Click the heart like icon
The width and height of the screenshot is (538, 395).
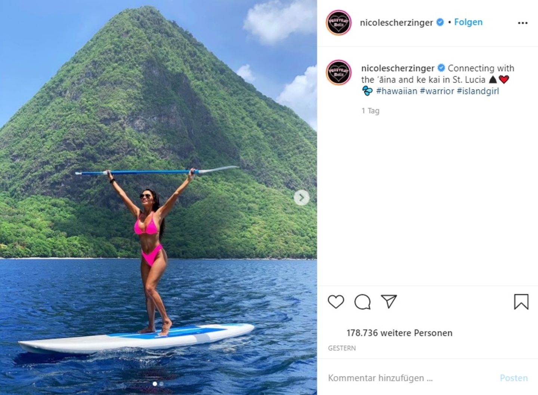336,302
